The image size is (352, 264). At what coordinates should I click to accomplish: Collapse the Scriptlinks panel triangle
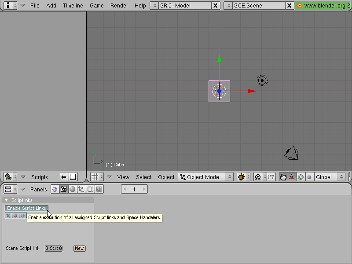pyautogui.click(x=7, y=200)
